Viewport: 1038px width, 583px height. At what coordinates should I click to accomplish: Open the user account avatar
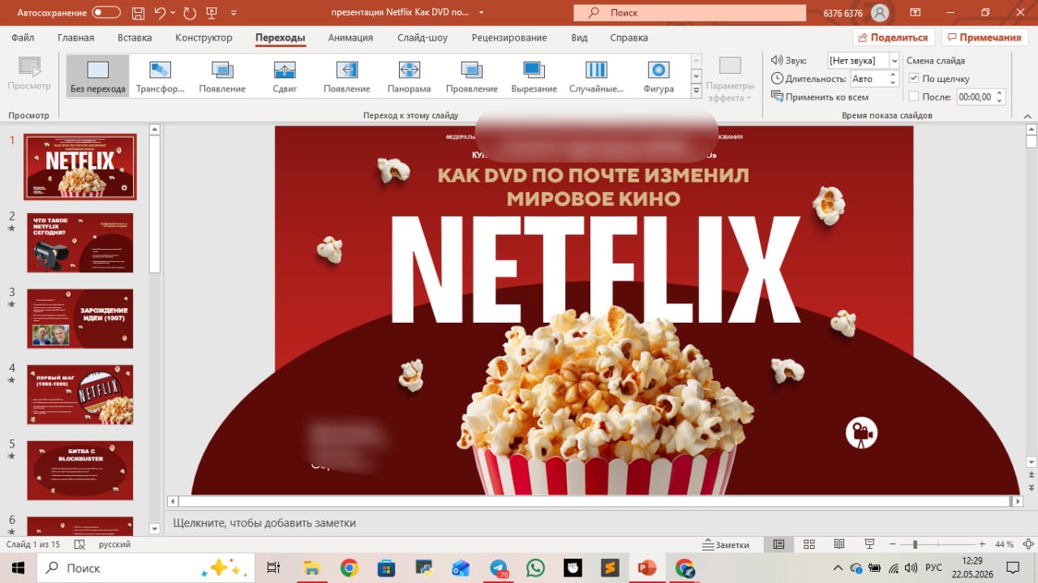pos(880,13)
